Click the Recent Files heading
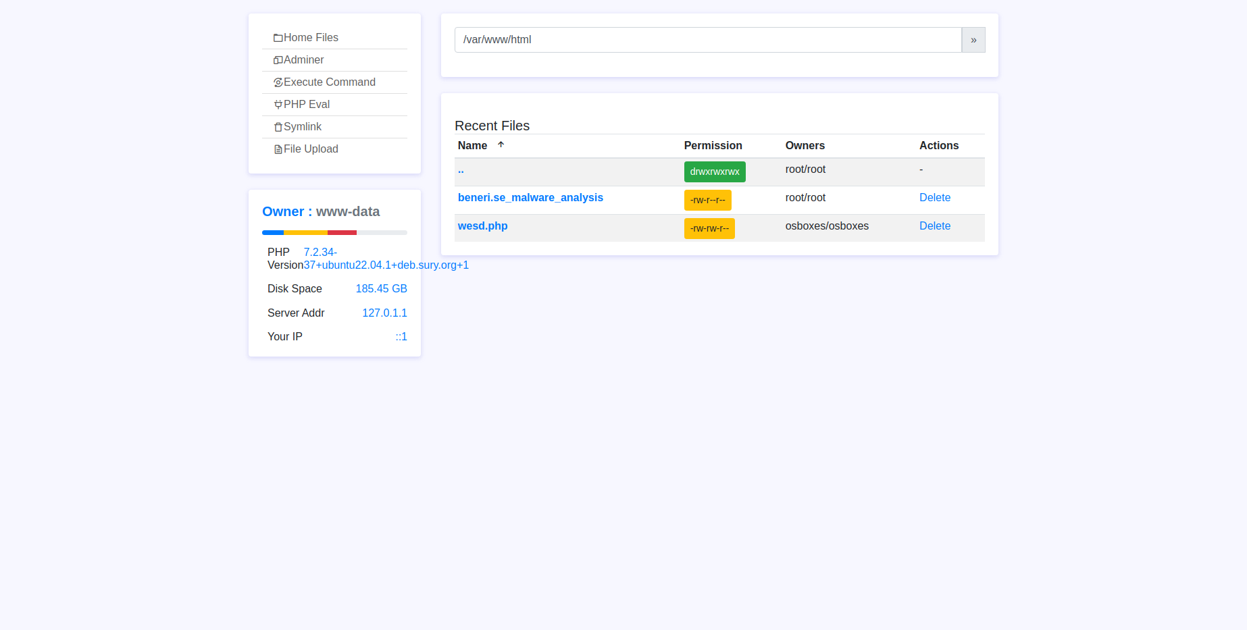The image size is (1247, 630). tap(492, 126)
